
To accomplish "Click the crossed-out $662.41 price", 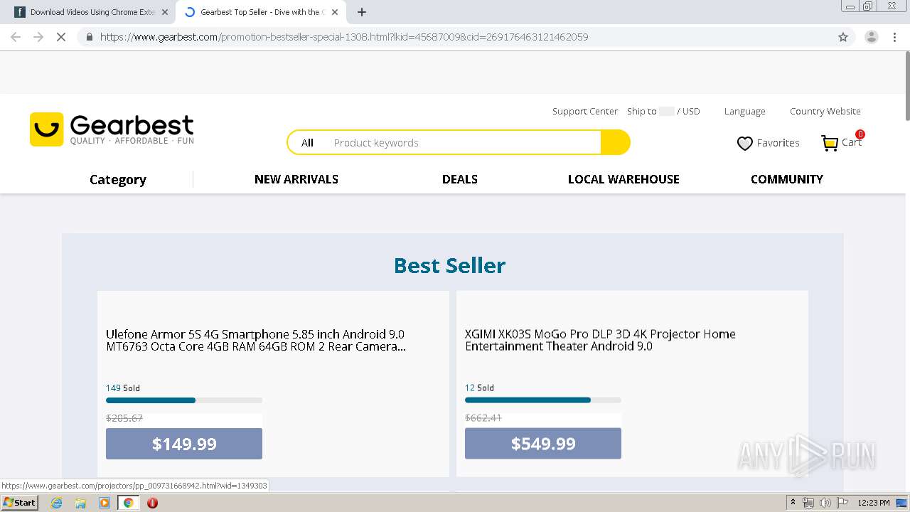I will tap(483, 418).
